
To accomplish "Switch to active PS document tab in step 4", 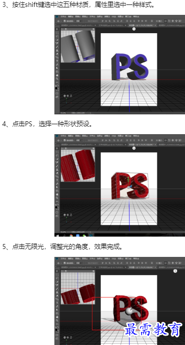I will [x=142, y=145].
